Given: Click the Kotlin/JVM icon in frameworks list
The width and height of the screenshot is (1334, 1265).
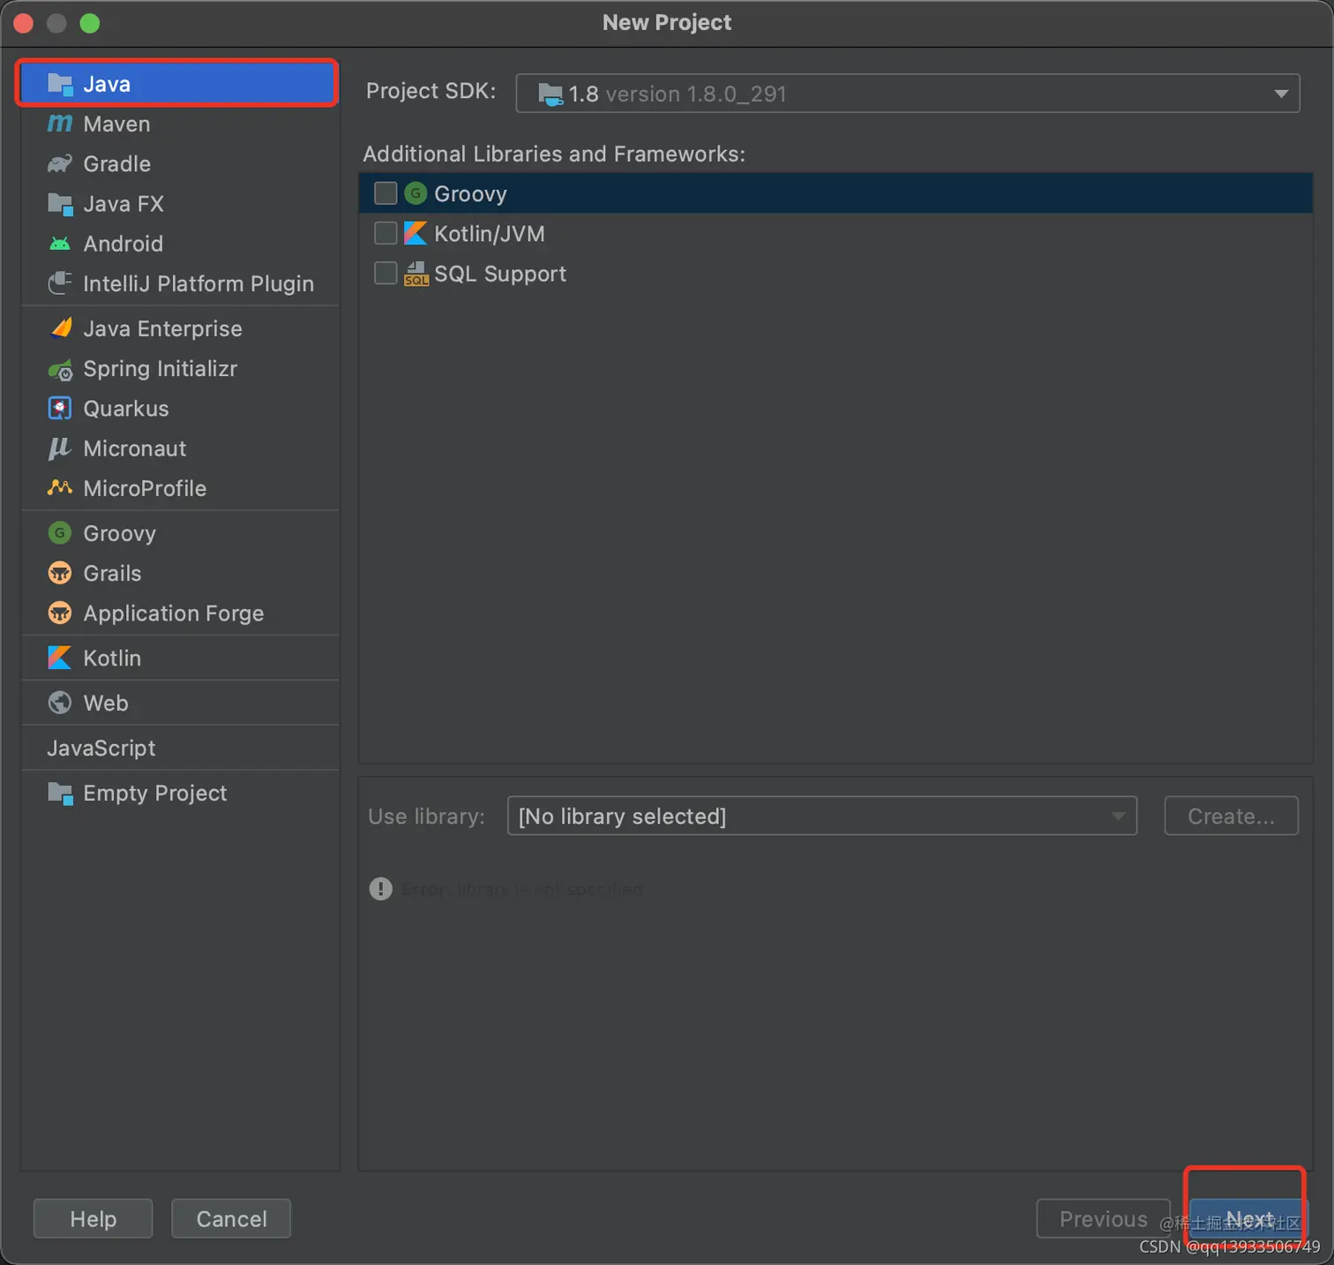Looking at the screenshot, I should click(416, 233).
